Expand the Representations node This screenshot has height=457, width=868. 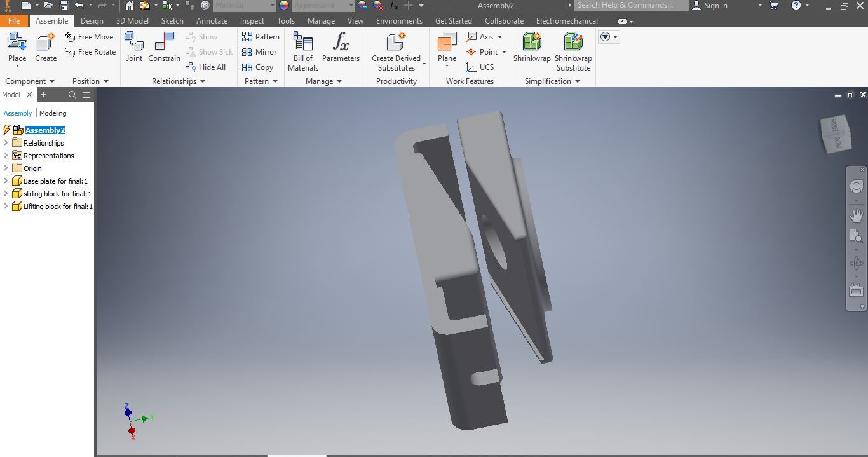pos(6,156)
